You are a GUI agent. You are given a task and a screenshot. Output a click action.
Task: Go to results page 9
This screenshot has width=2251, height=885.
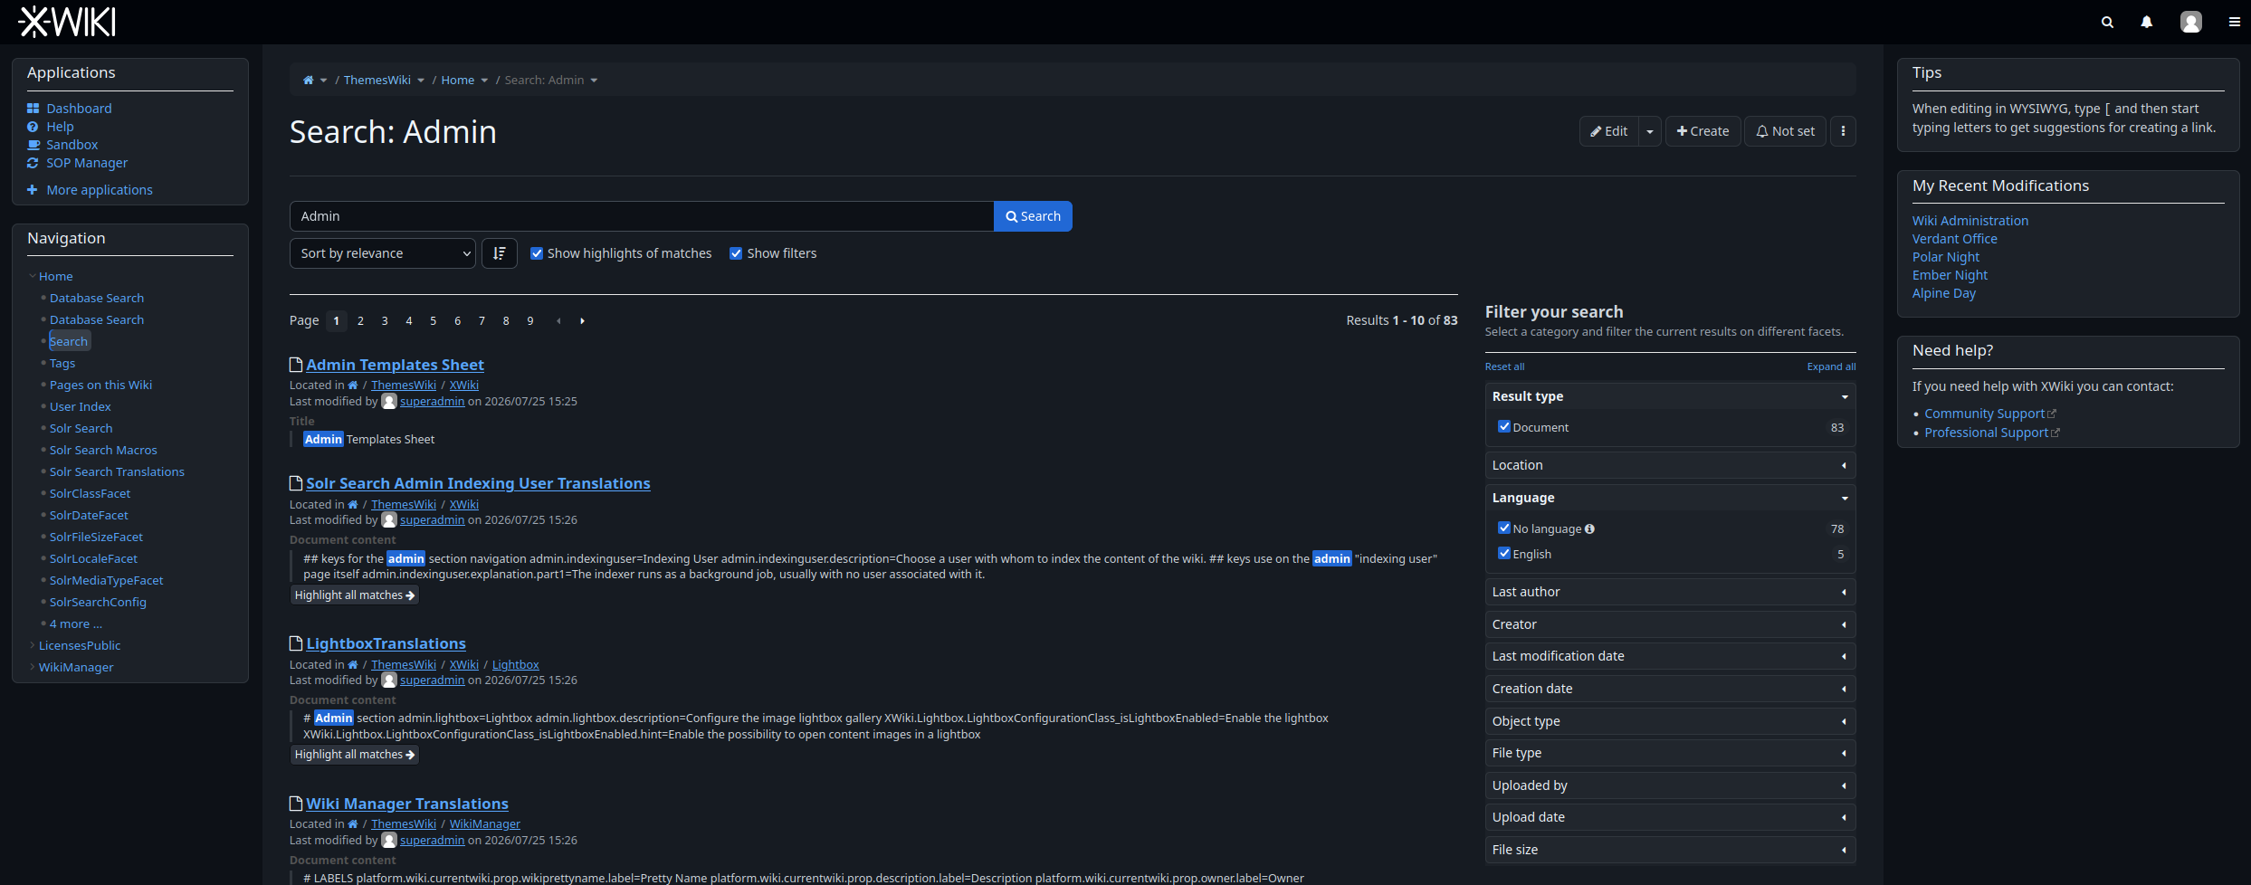tap(530, 321)
